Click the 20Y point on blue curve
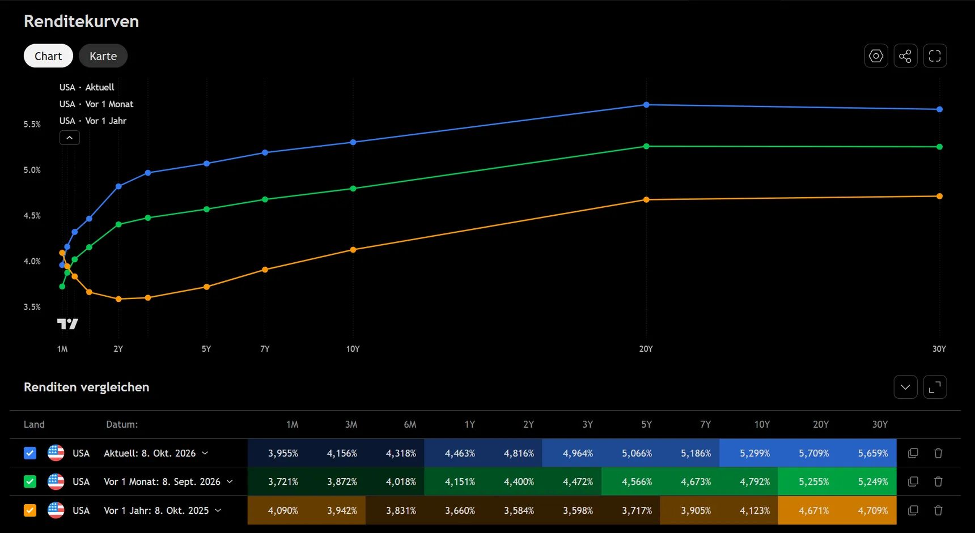975x533 pixels. coord(646,105)
